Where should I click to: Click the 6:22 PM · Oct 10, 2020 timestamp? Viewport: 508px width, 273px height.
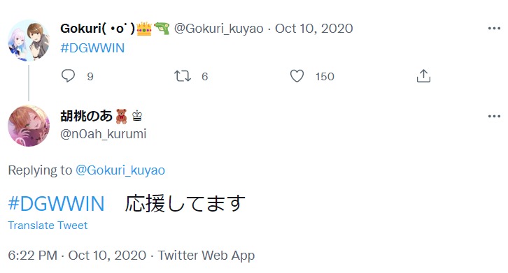(x=77, y=256)
